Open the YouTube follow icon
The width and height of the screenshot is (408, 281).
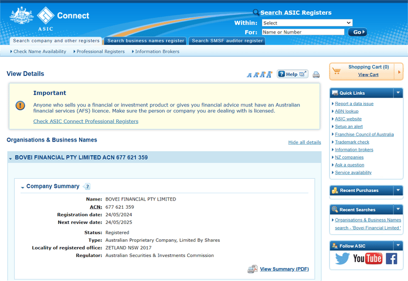(x=367, y=259)
